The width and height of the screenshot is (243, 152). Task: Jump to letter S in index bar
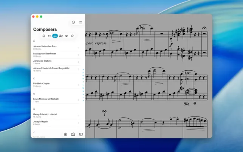(x=83, y=94)
